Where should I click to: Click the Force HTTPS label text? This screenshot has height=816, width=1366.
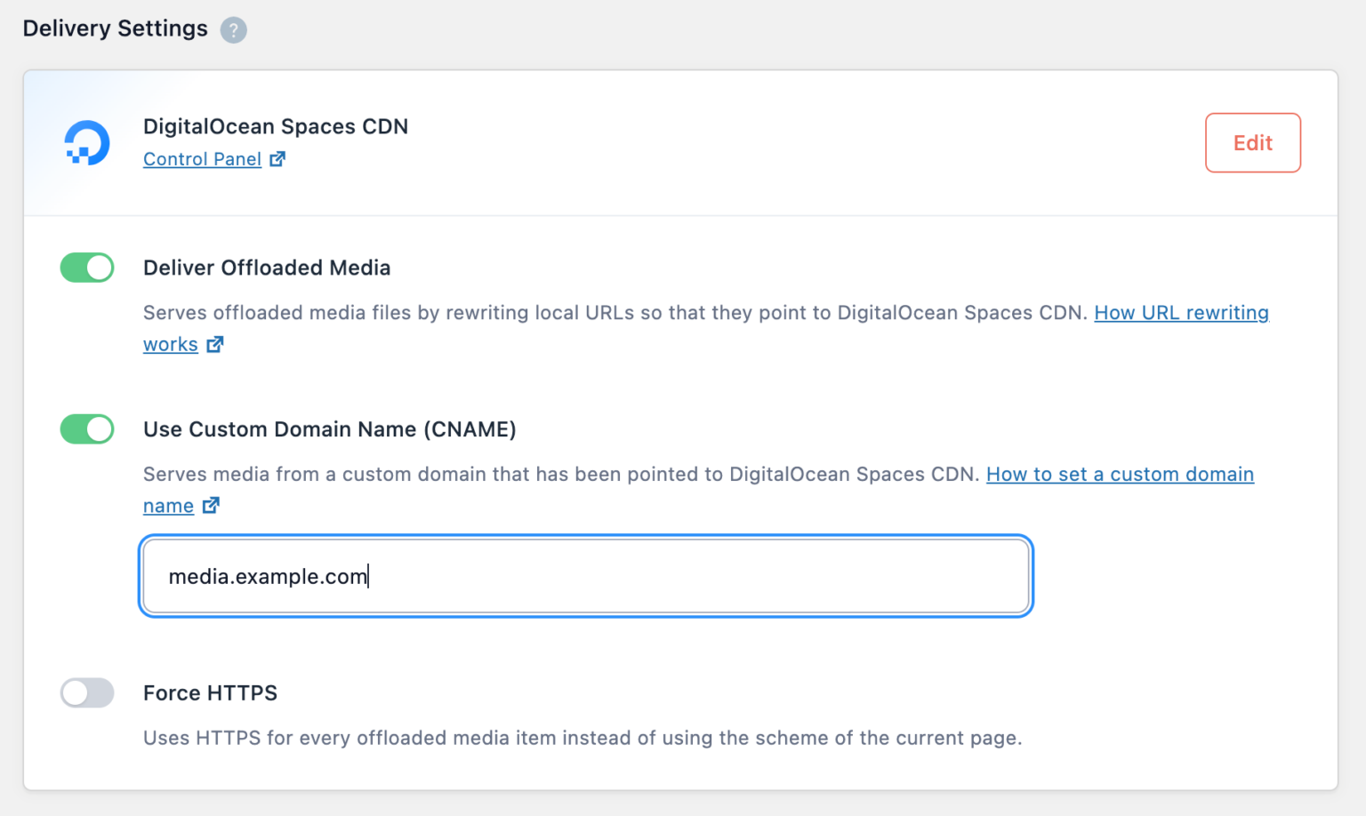(210, 692)
